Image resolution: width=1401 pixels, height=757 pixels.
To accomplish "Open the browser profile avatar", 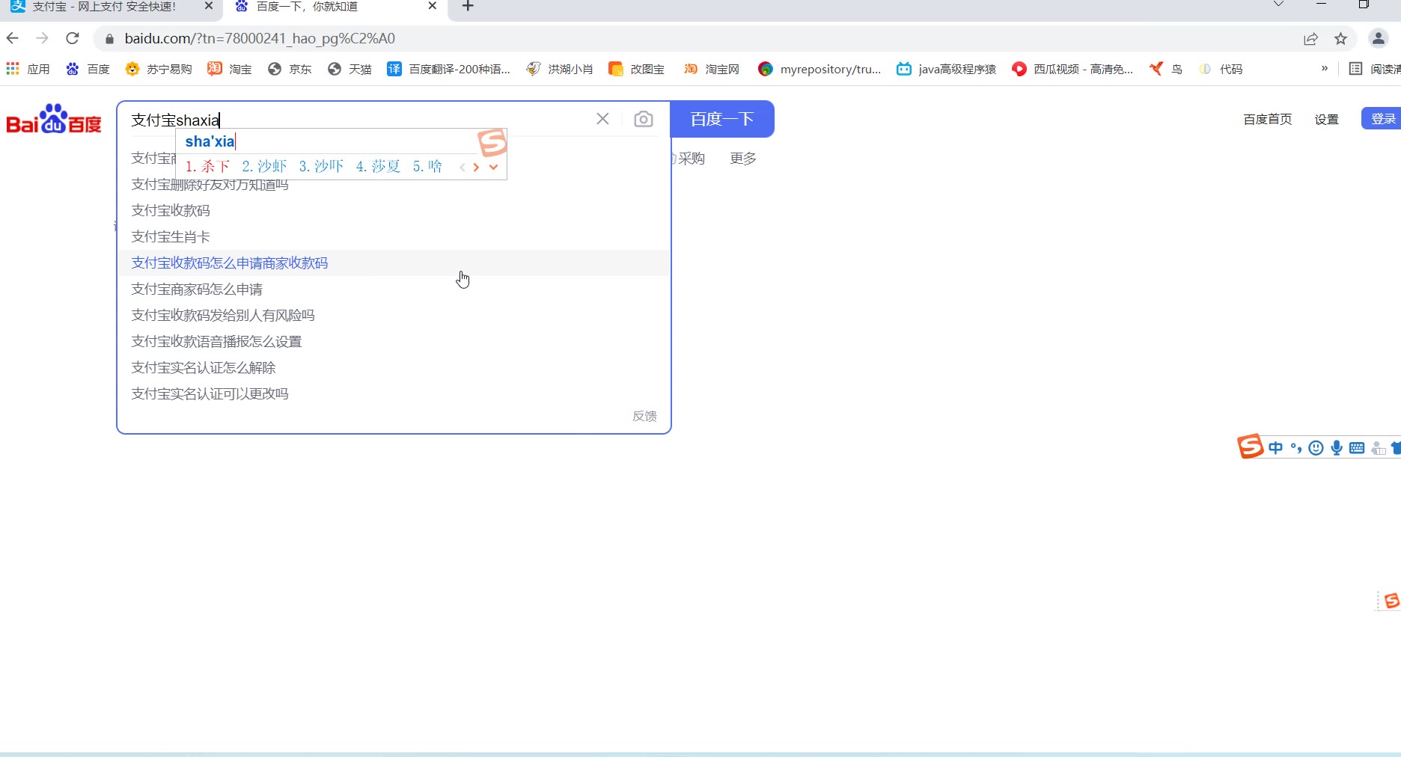I will [x=1378, y=38].
